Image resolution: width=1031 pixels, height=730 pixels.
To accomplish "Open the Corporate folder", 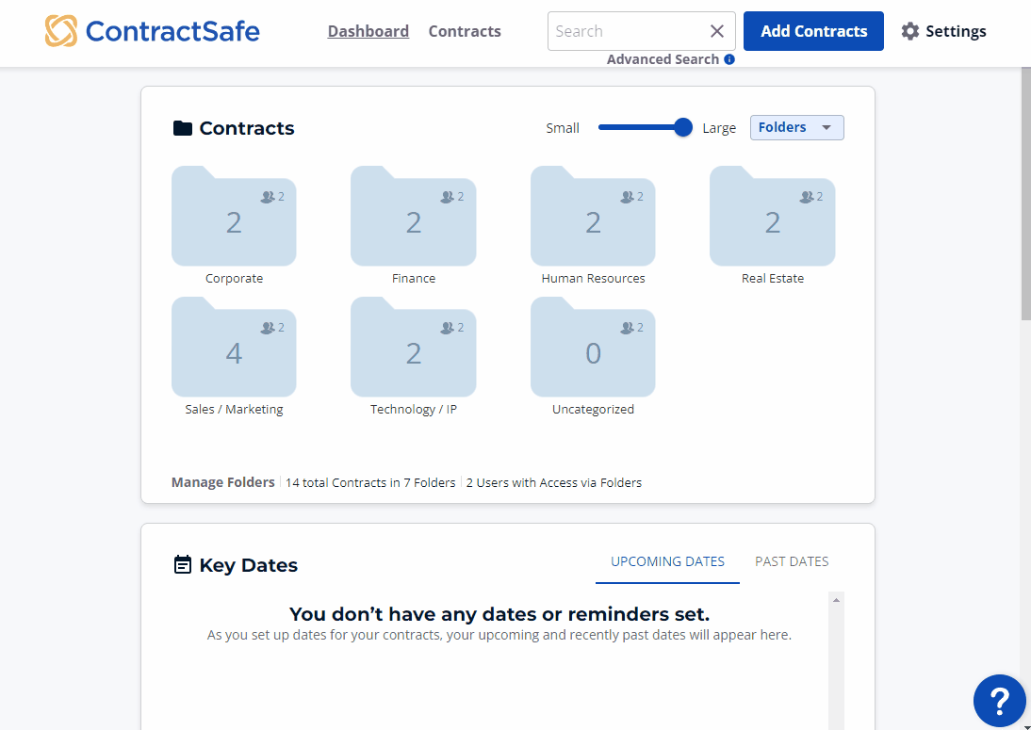I will coord(233,217).
